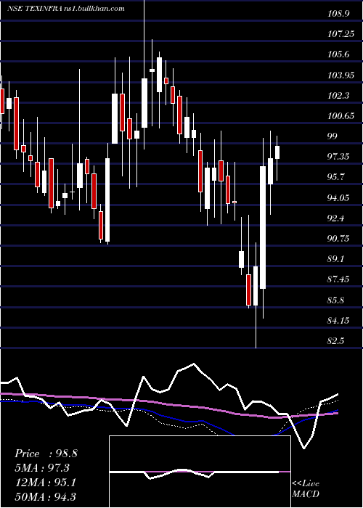Image resolution: width=363 pixels, height=508 pixels.
Task: Click the 89.1 price axis label
Action: (x=336, y=259)
